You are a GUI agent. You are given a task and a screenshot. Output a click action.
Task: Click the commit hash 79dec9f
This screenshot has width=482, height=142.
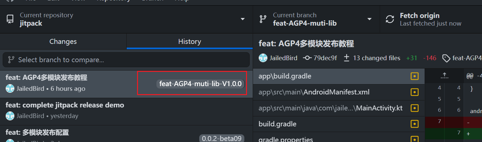coord(320,58)
